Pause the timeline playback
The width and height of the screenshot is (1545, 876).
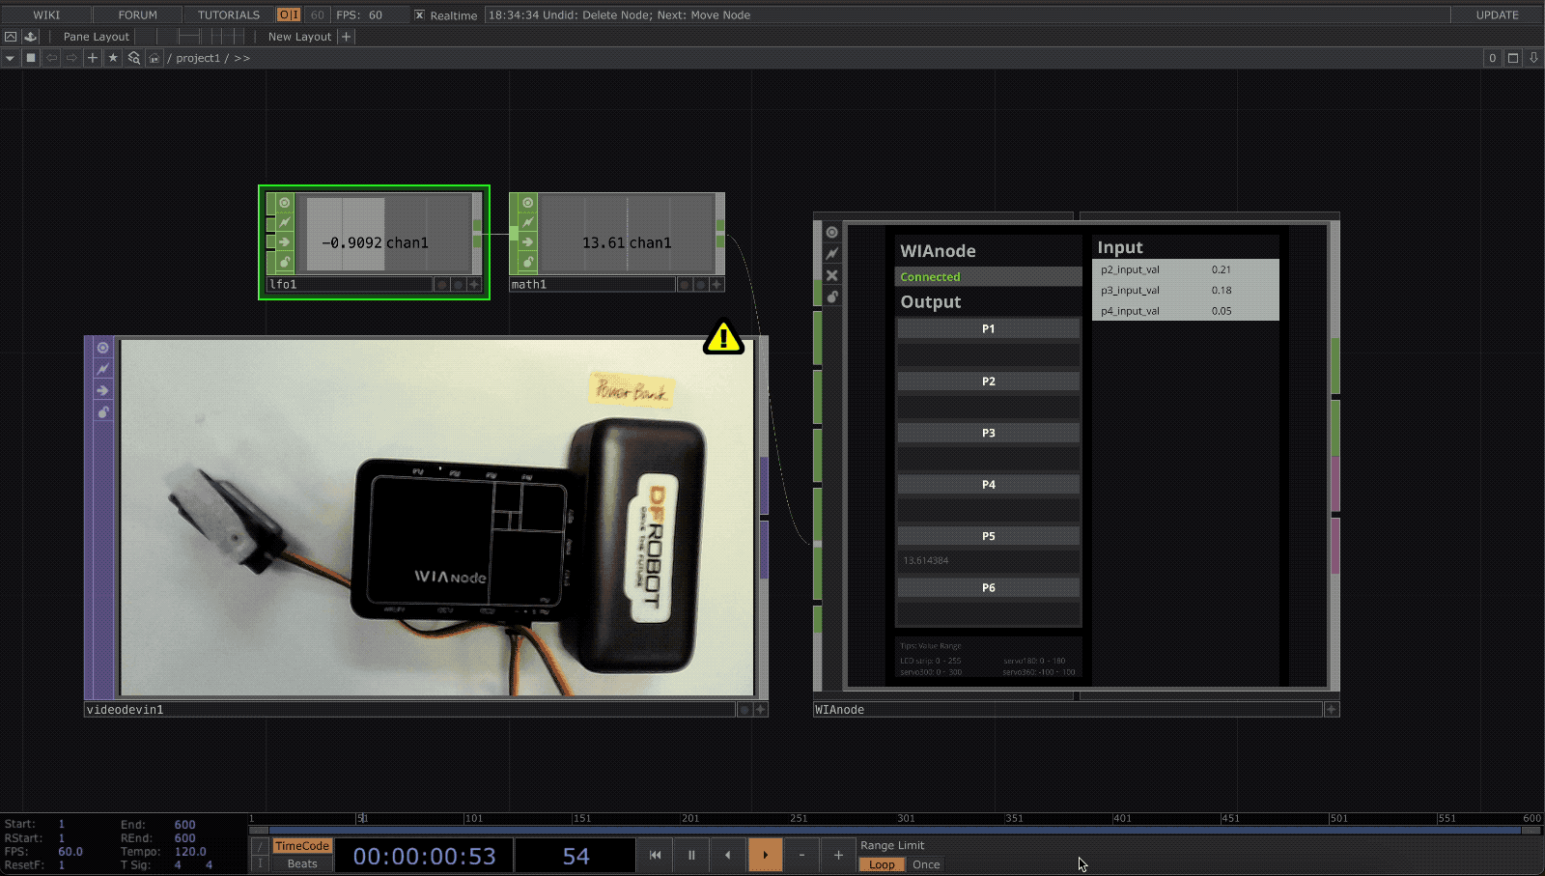[691, 855]
